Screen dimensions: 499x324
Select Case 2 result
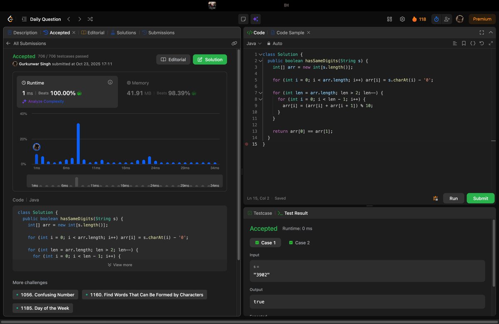point(299,243)
